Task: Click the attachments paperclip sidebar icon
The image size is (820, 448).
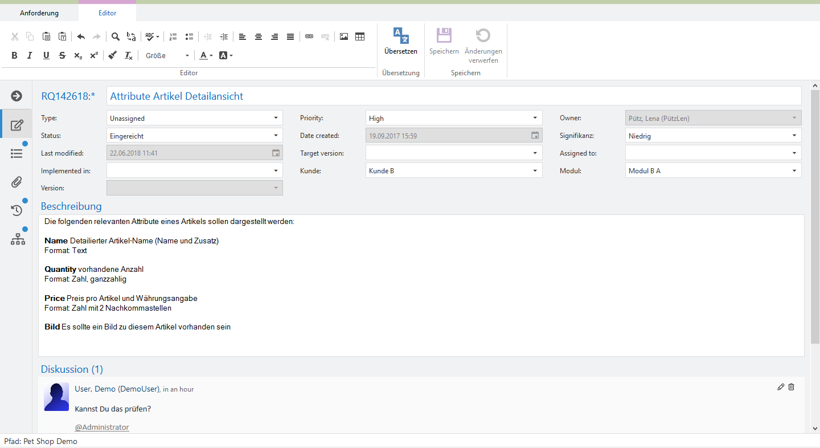Action: pos(17,182)
